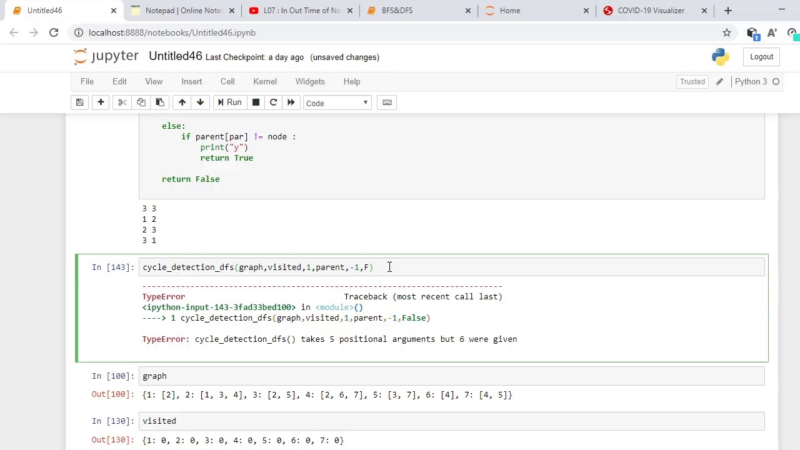Screen dimensions: 800x450
Task: Click the return False code line
Action: pos(191,179)
